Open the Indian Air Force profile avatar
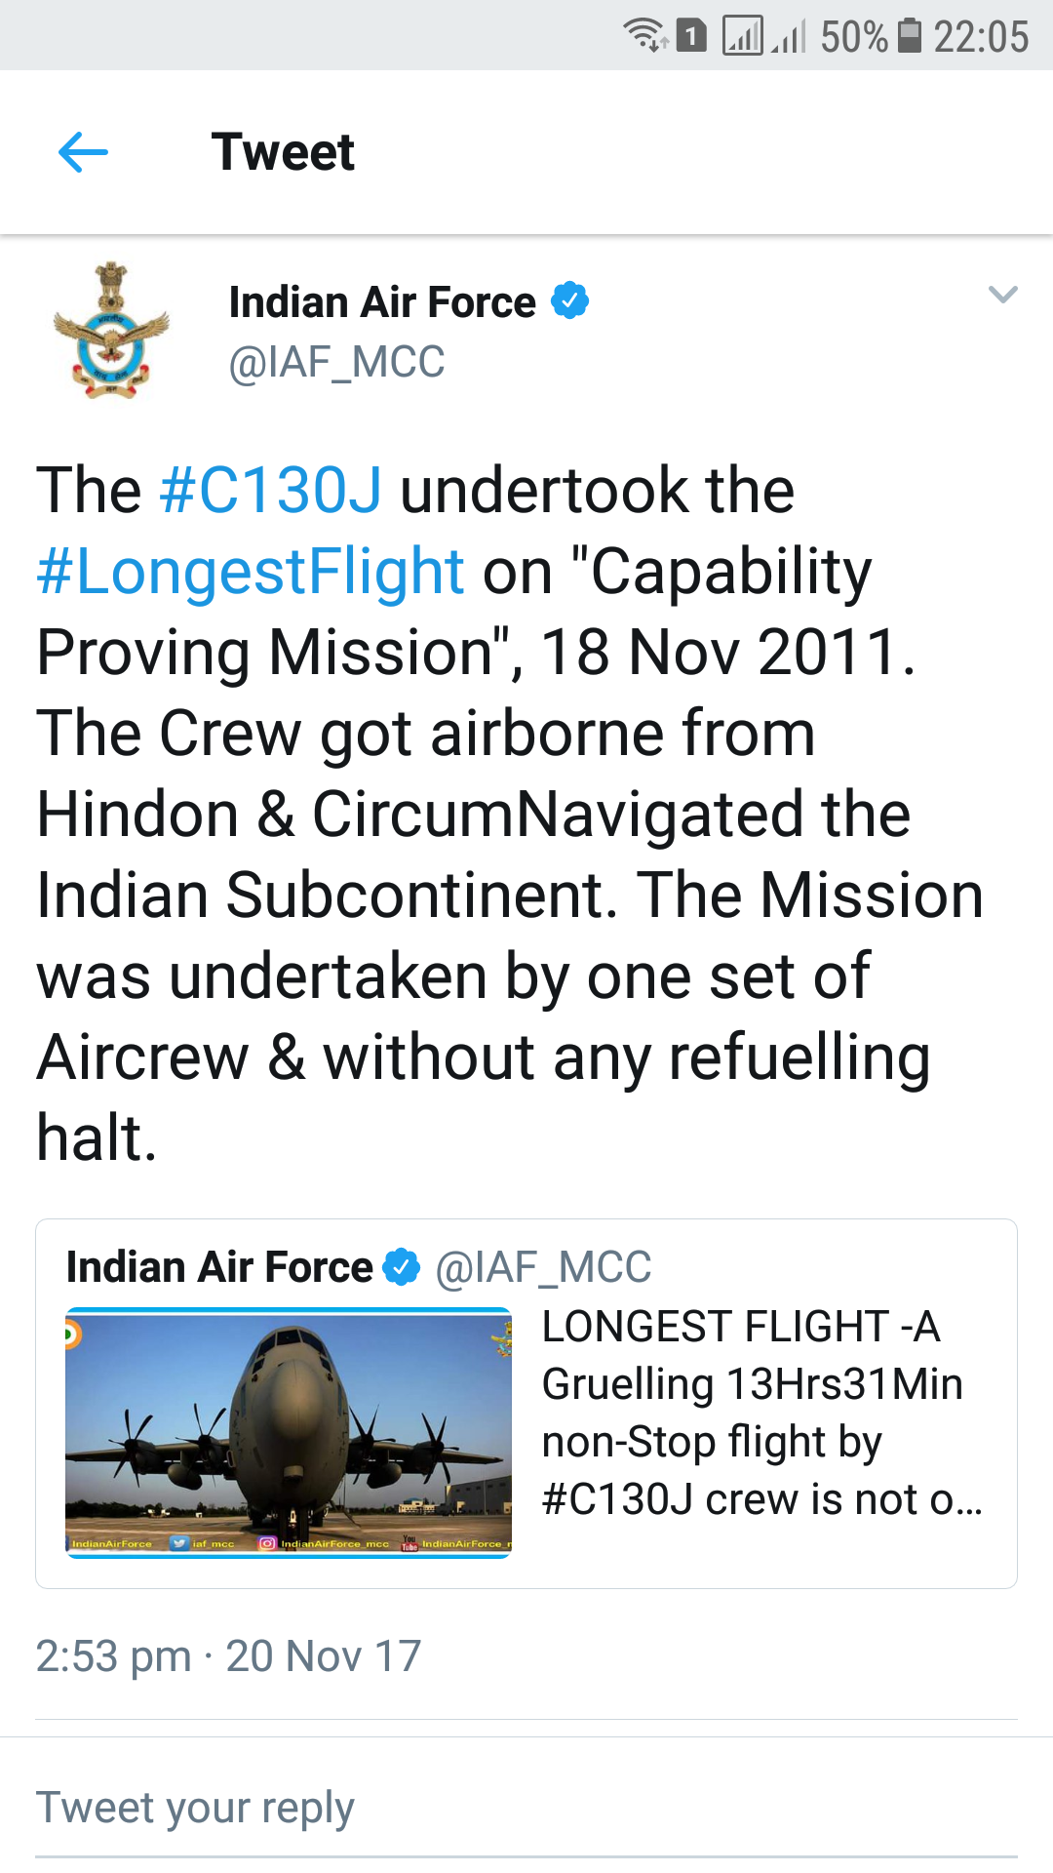1053x1873 pixels. 111,330
